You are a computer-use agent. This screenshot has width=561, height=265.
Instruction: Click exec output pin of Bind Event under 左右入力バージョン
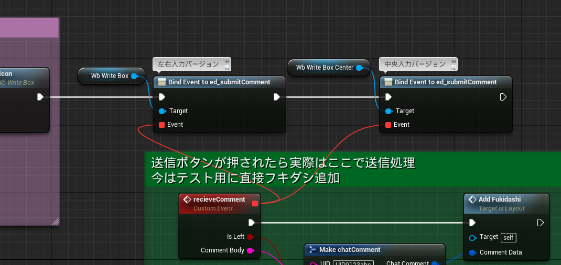276,97
